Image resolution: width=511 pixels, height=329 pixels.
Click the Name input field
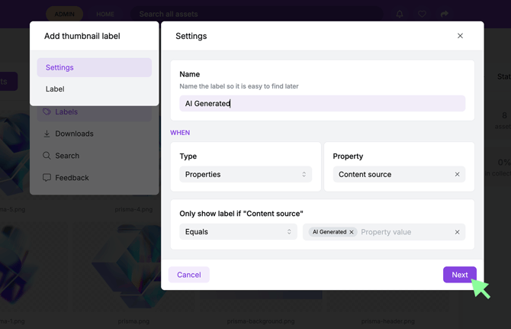[x=322, y=104]
